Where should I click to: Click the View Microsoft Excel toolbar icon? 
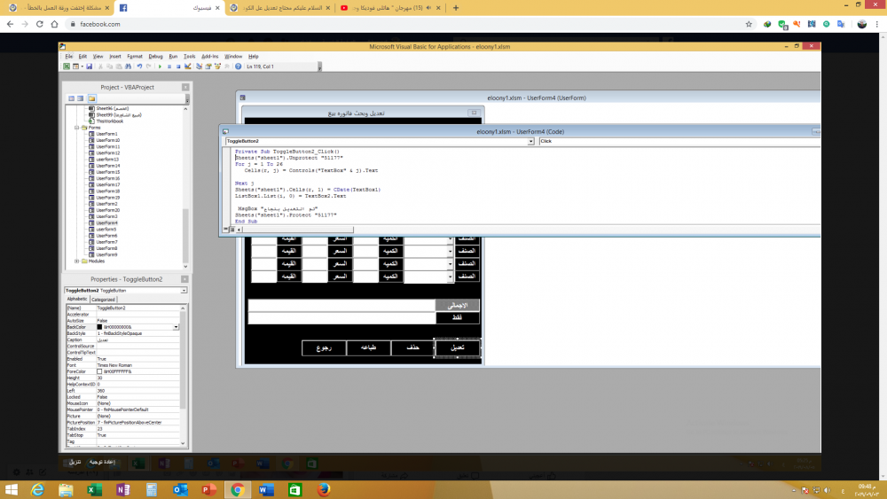pos(67,66)
